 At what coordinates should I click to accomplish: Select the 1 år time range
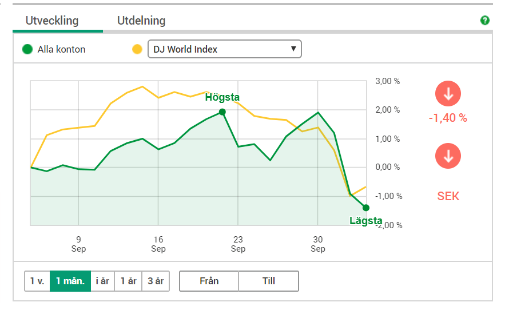tap(128, 281)
